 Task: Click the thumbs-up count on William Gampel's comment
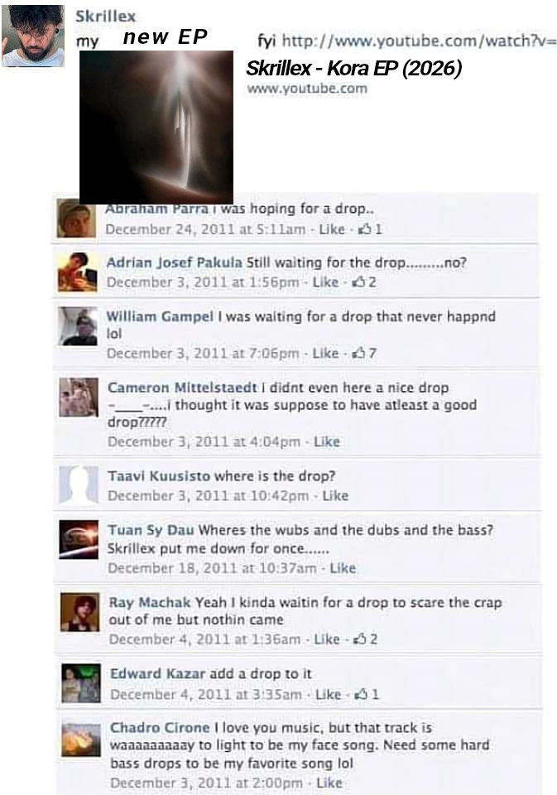pos(372,353)
